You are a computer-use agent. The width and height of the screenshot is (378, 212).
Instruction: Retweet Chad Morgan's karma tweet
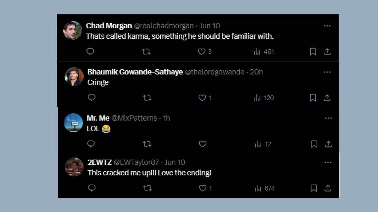coord(146,52)
